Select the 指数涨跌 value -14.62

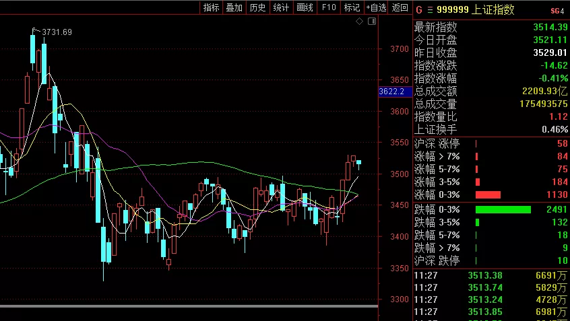point(554,65)
